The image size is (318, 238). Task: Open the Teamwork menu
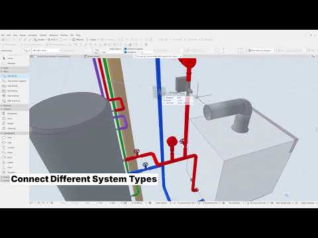(54, 35)
